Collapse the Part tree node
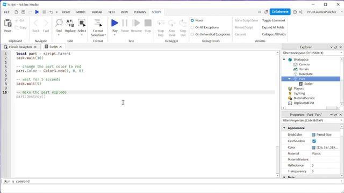Screen dimensions: 344x193 tap(289, 79)
